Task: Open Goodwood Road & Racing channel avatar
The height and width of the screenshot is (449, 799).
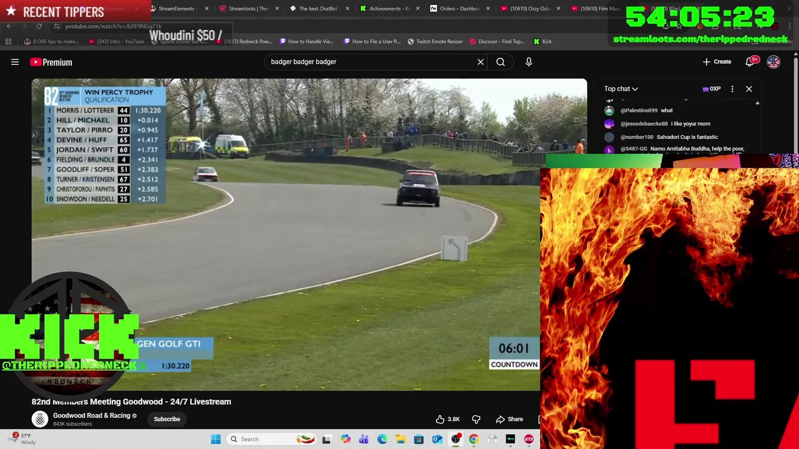Action: (40, 419)
